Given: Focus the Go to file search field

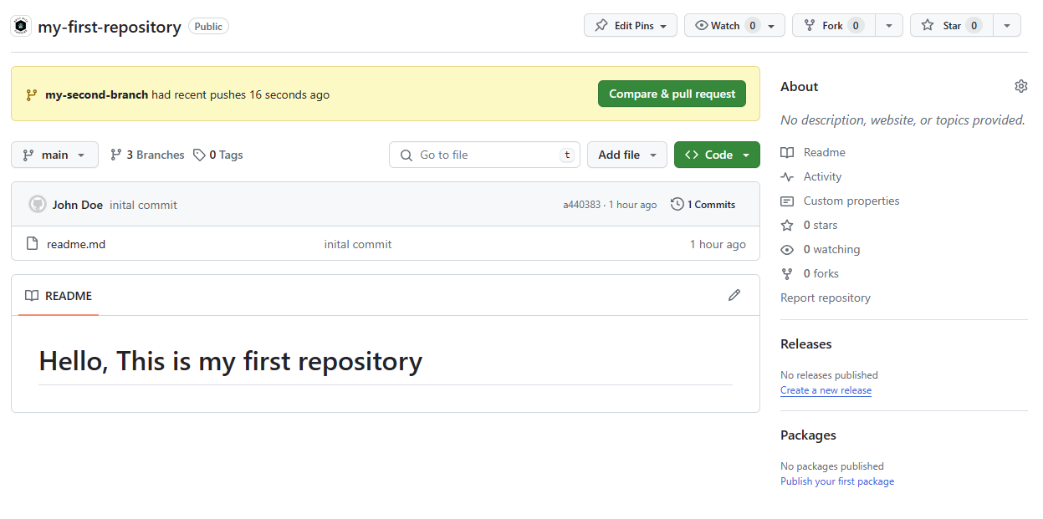Looking at the screenshot, I should point(484,155).
